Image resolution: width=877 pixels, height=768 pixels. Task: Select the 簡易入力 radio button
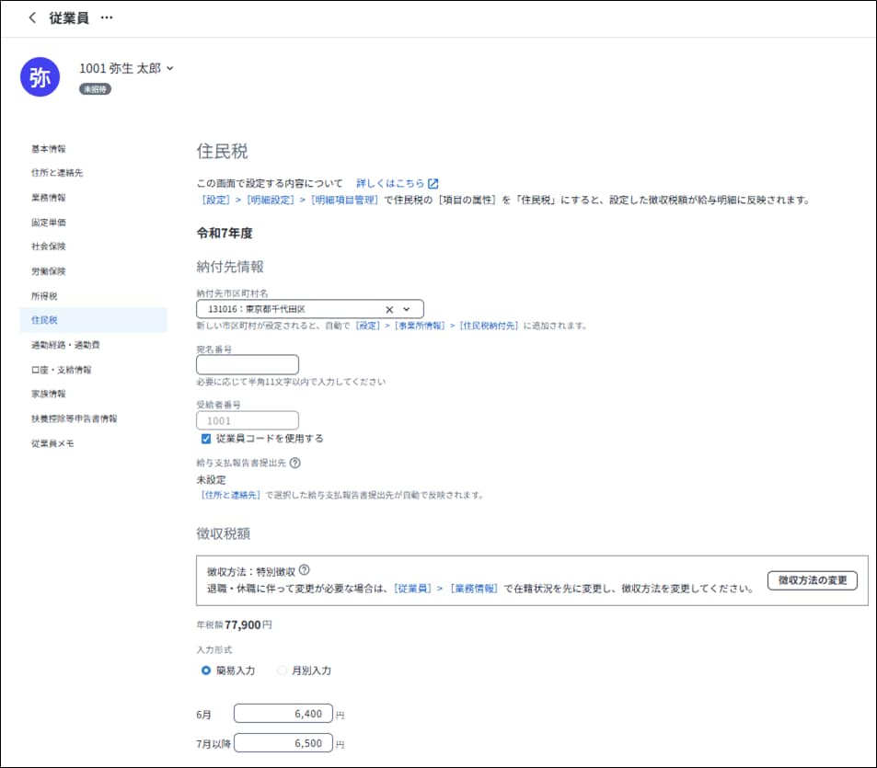206,671
